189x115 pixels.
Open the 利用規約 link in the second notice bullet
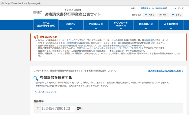(x=71, y=43)
